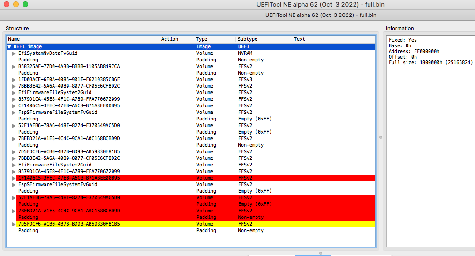The image size is (475, 256).
Task: Expand the unhighlighted 7BEBD21A-A1E5-4C4C volume arrow
Action: [x=14, y=139]
